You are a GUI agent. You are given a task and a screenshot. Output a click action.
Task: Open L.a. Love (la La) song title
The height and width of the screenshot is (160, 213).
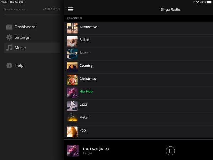click(x=96, y=149)
